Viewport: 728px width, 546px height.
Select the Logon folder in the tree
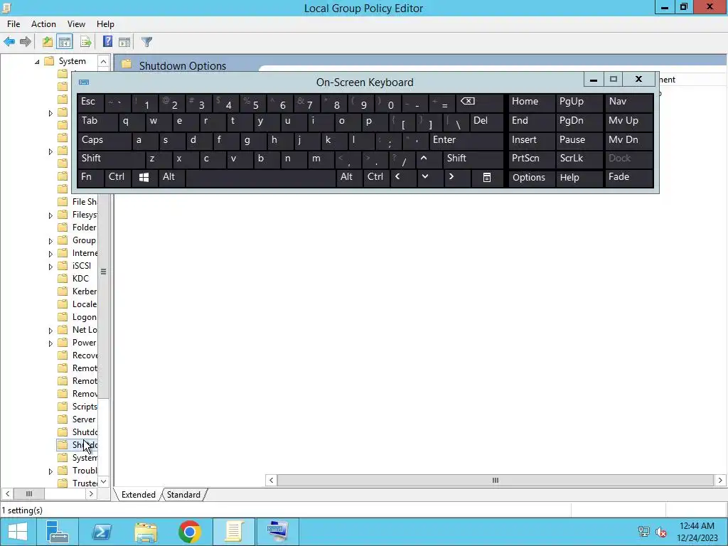(84, 318)
